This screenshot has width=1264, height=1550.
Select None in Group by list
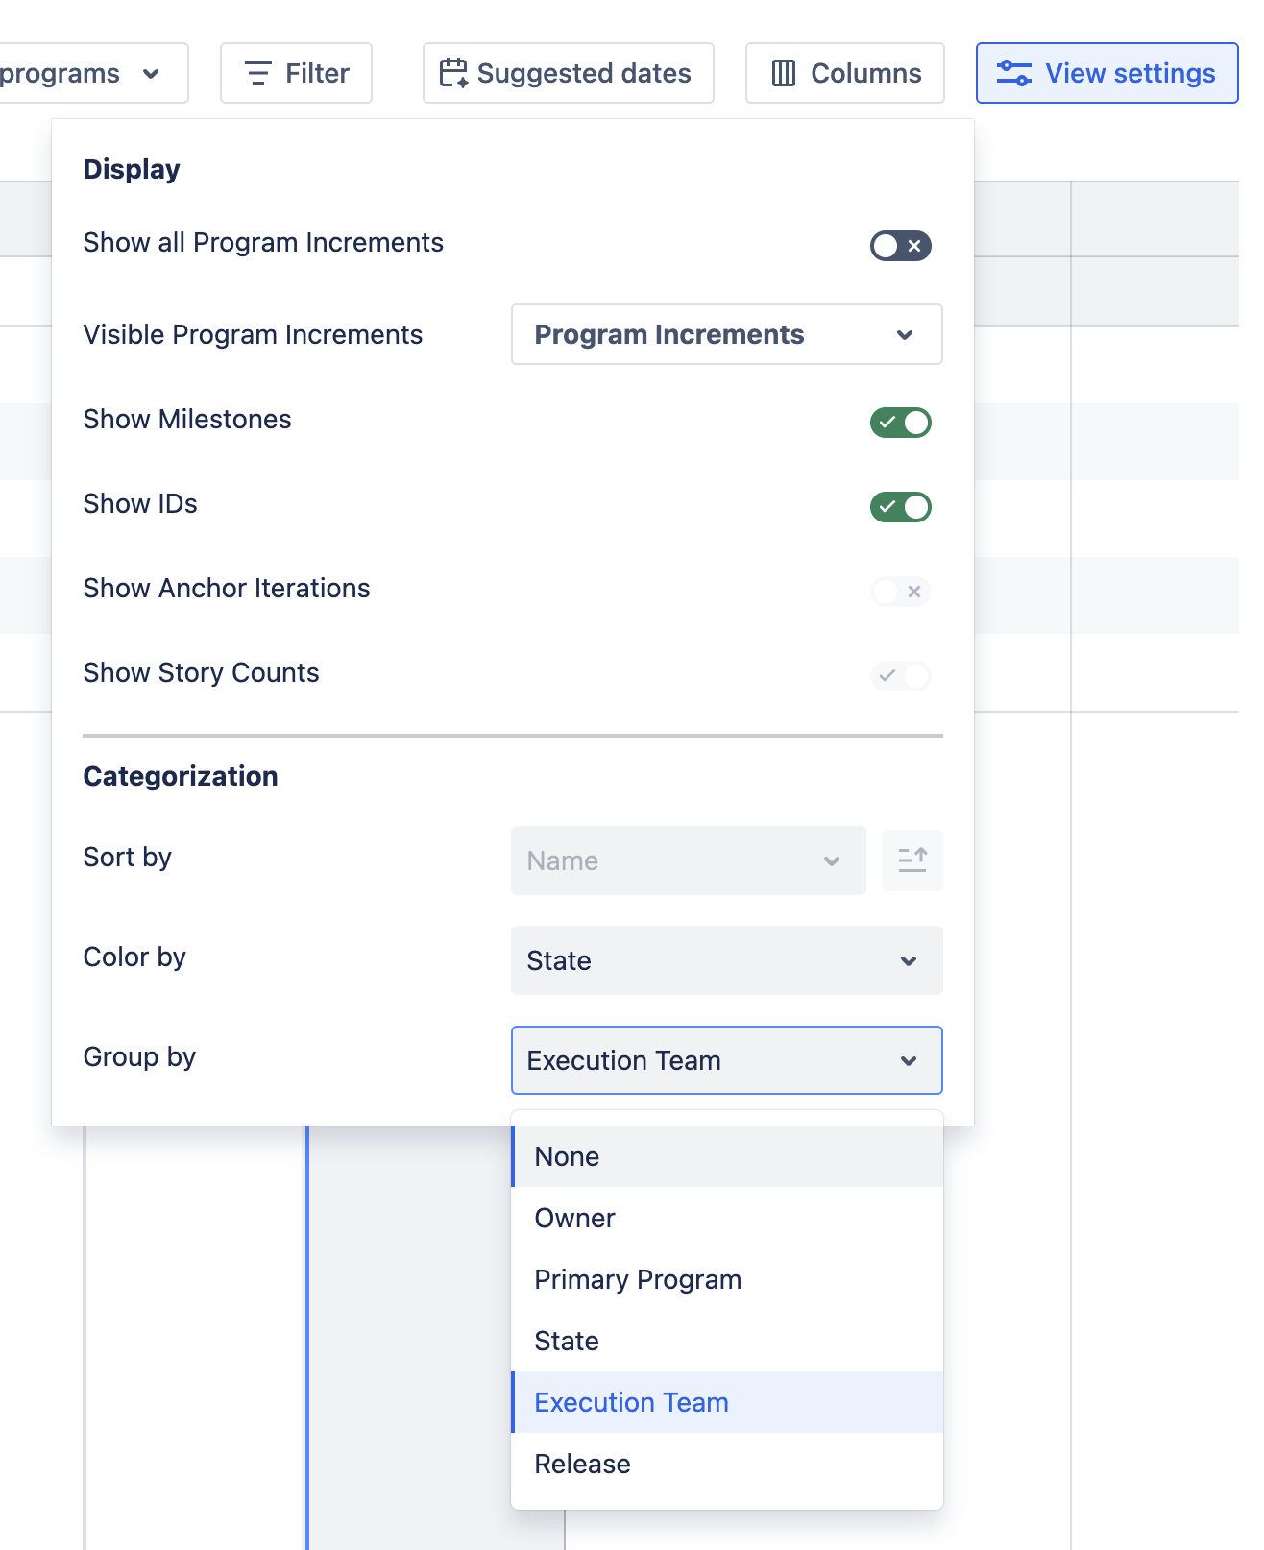point(567,1156)
